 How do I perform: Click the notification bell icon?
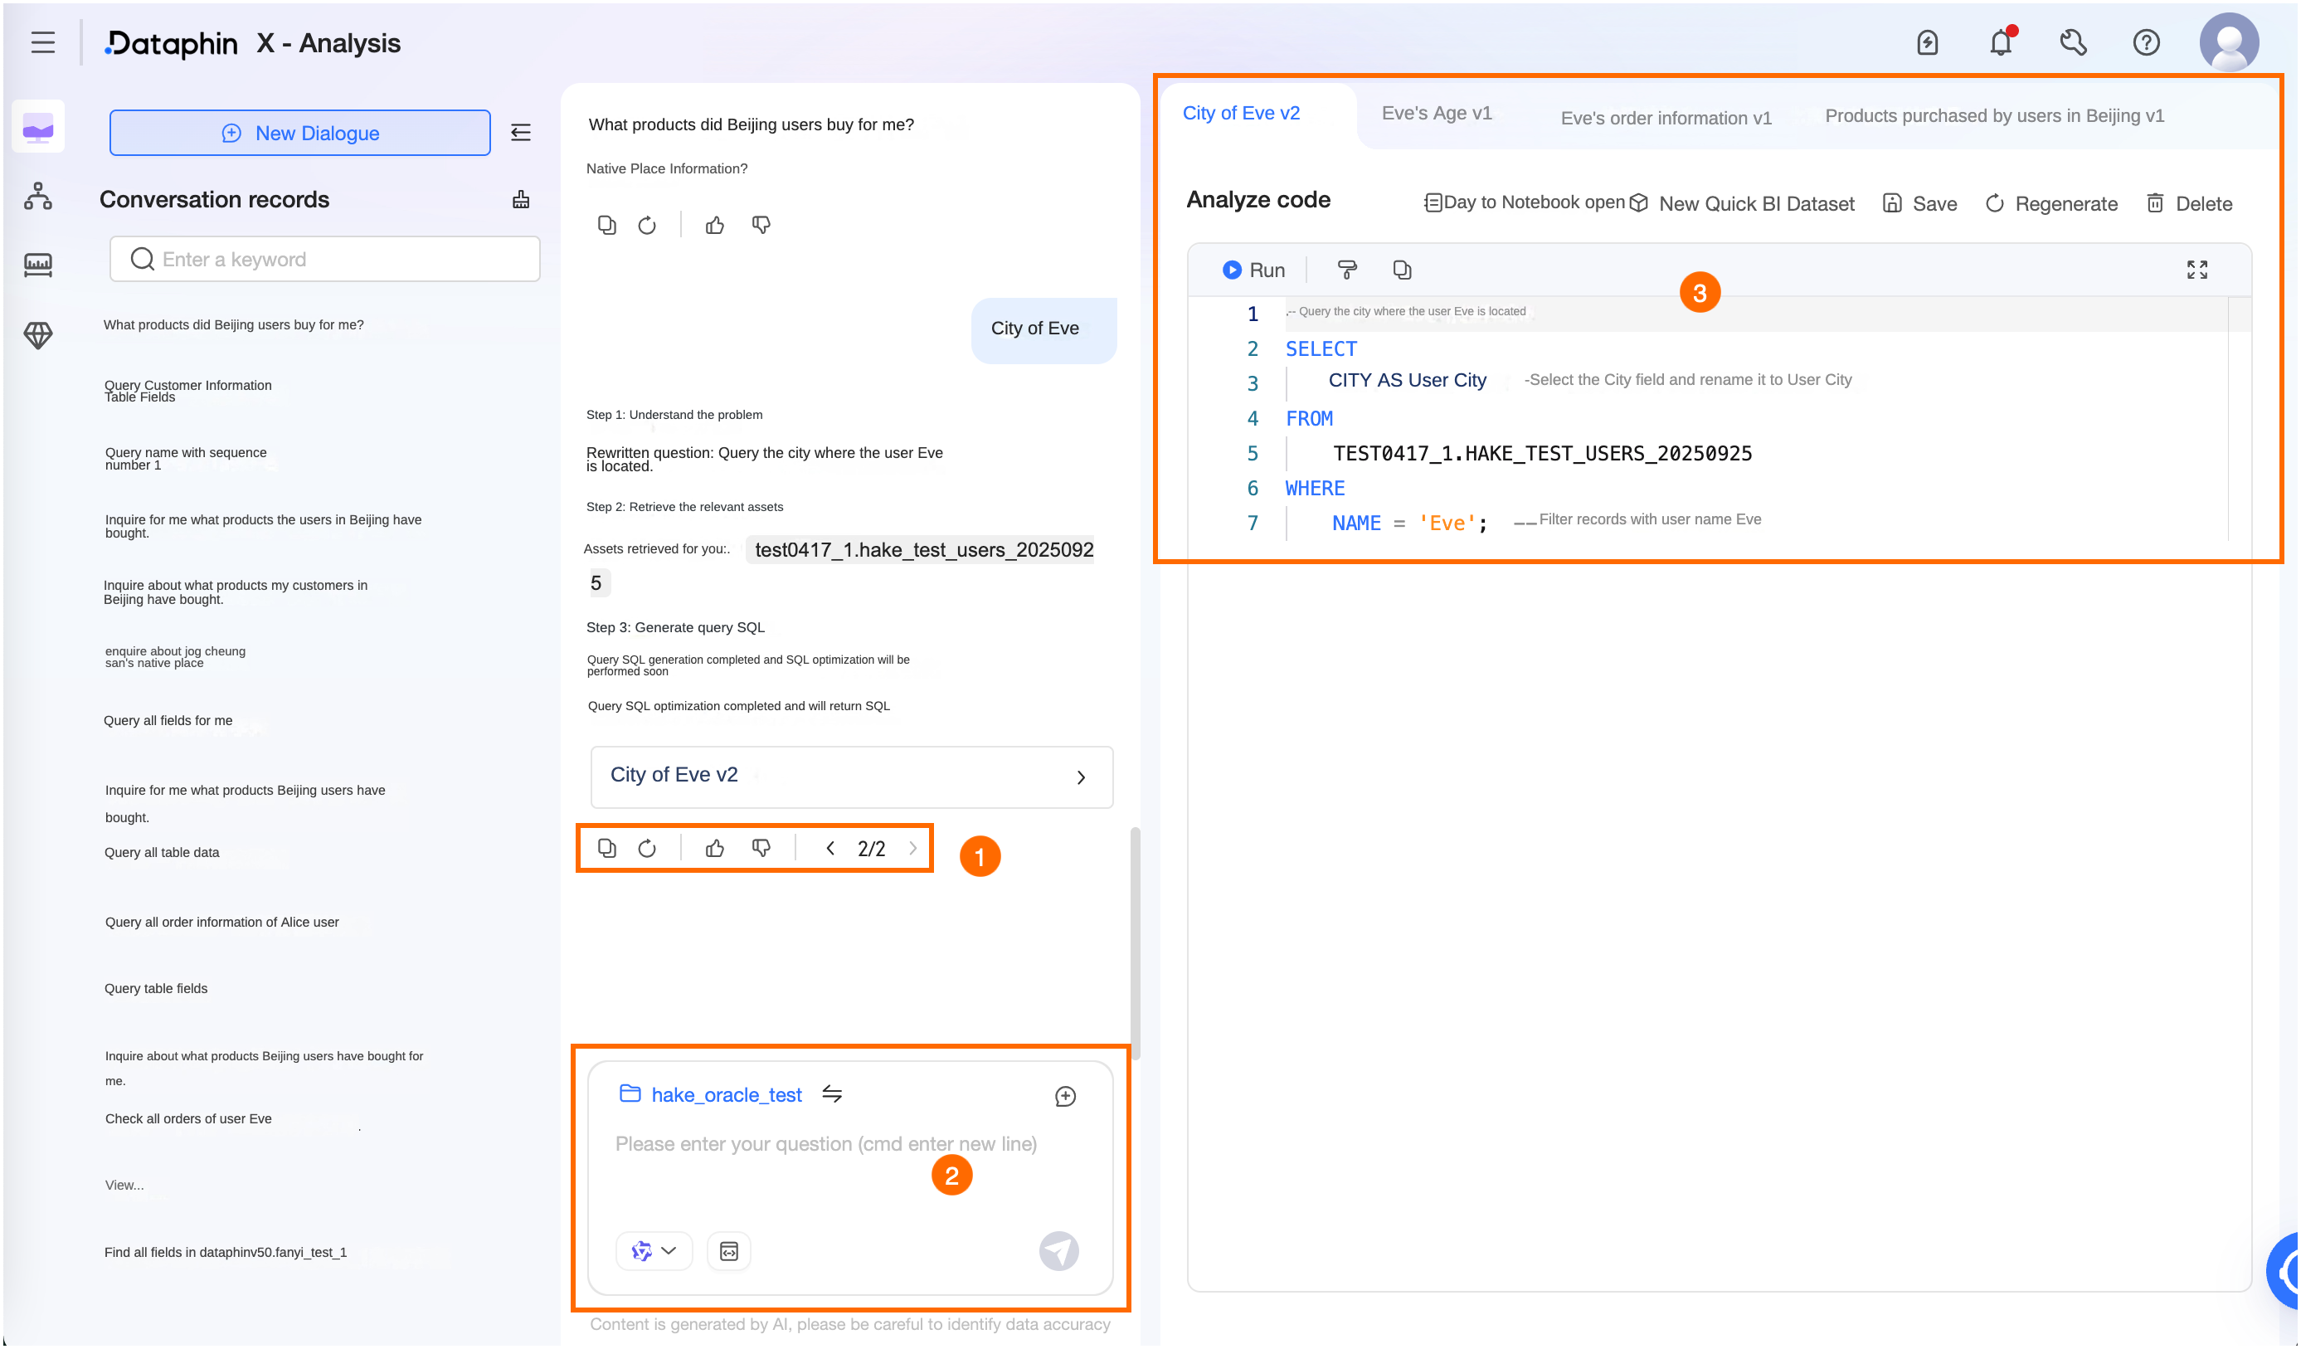2000,43
